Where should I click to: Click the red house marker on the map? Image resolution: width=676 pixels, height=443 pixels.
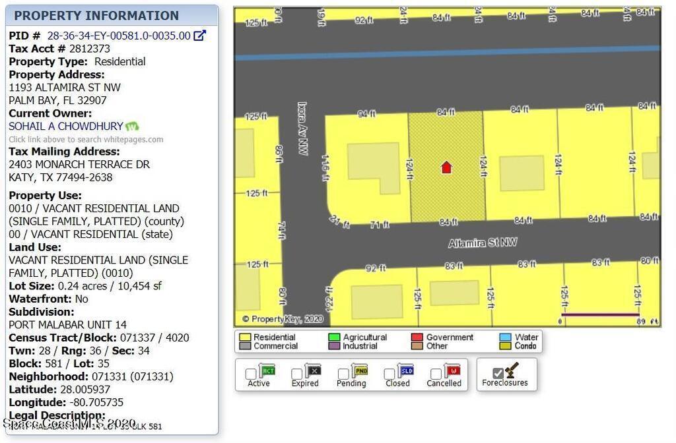(x=446, y=167)
